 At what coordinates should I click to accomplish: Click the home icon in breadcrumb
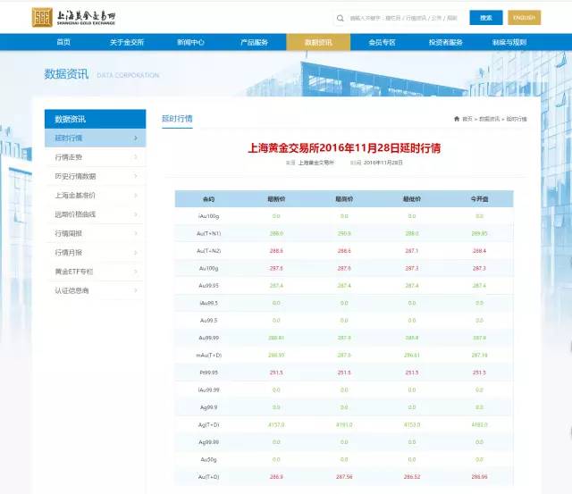457,119
